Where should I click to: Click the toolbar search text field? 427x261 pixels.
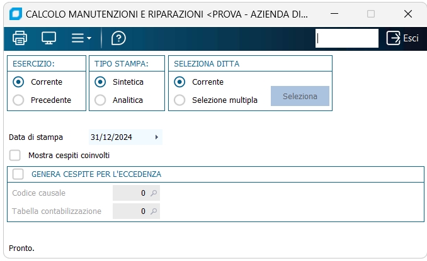[346, 38]
